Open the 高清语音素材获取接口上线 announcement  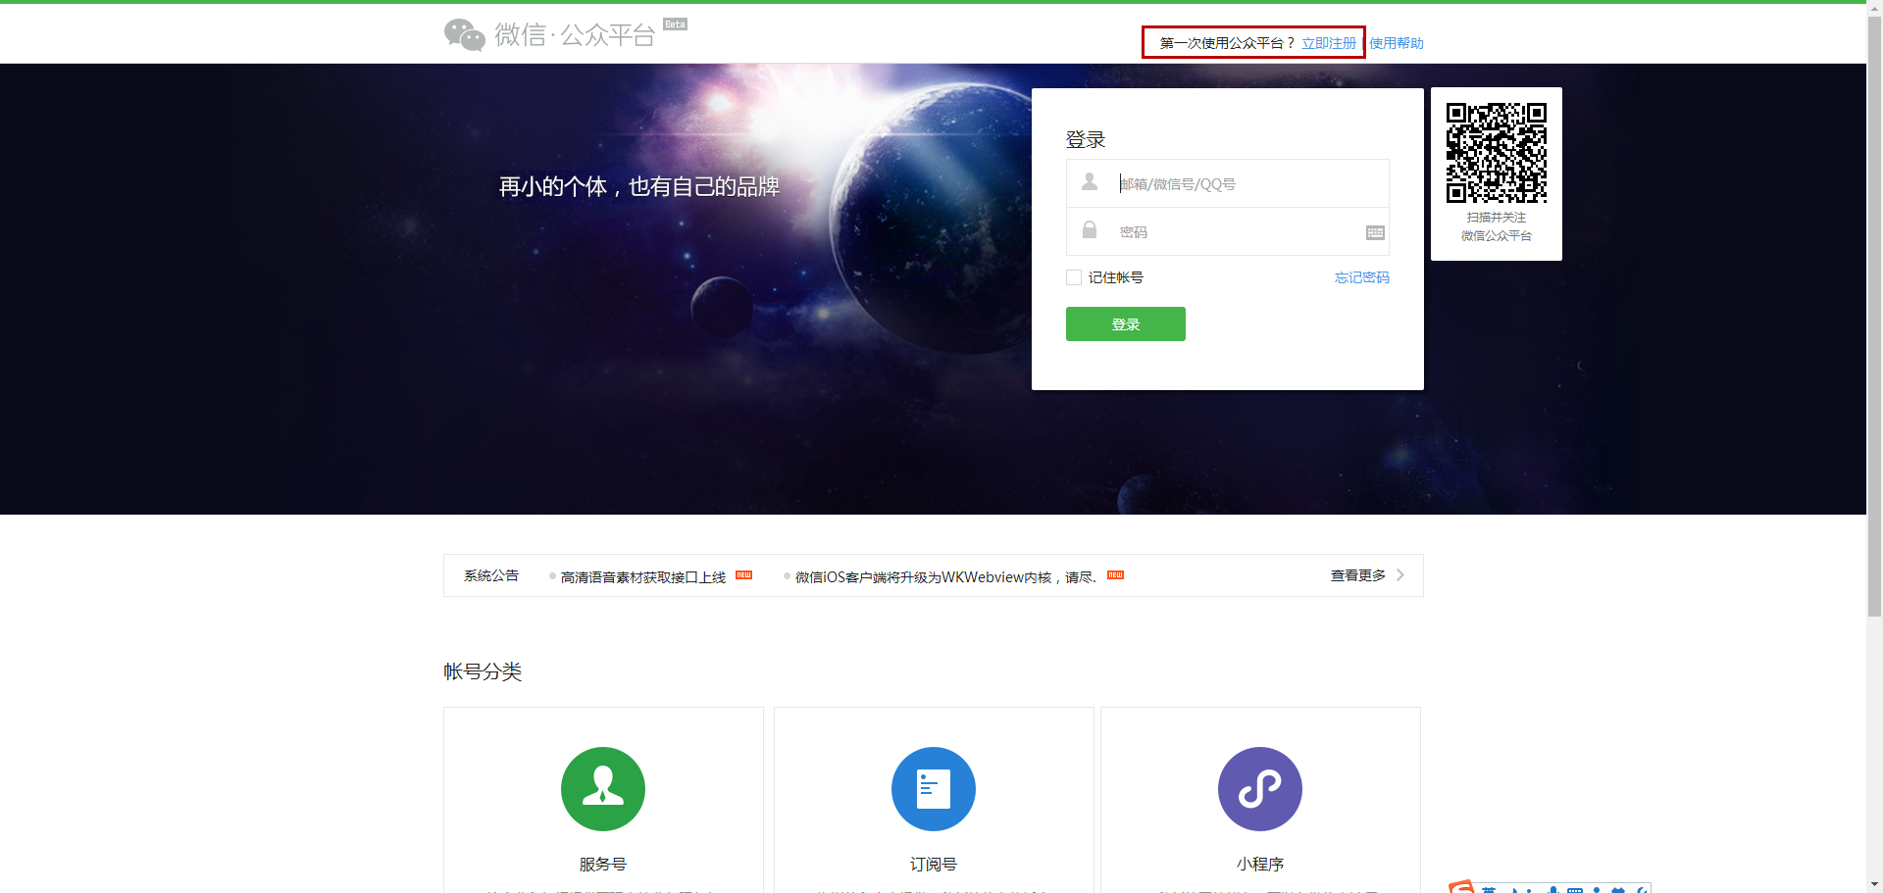coord(642,577)
